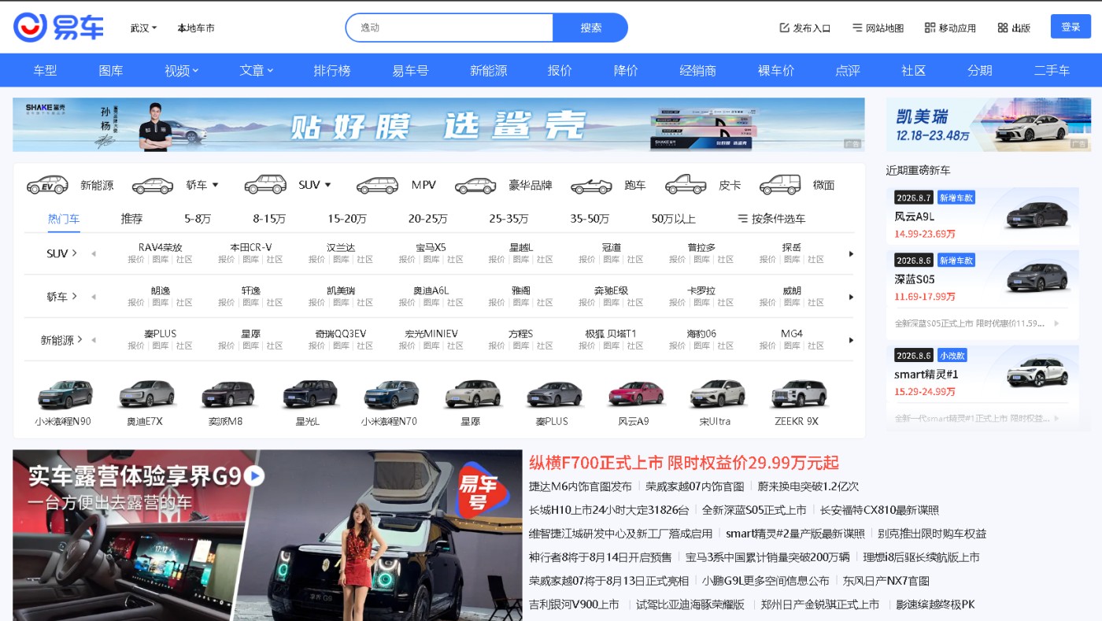Expand the 深蓝S05 news arrow
The image size is (1102, 621).
tap(1056, 323)
